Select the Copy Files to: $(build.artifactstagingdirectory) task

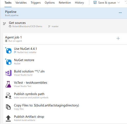point(65,107)
